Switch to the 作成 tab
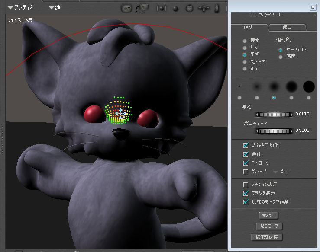This screenshot has height=252, width=320. [x=249, y=27]
